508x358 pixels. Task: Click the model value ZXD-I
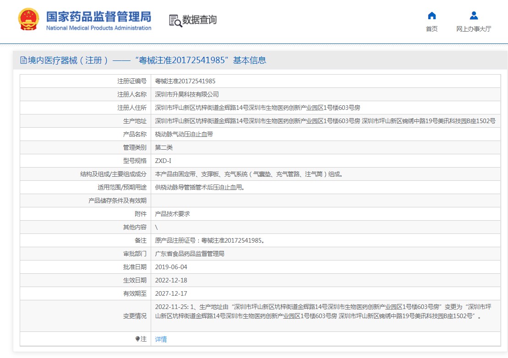[163, 161]
